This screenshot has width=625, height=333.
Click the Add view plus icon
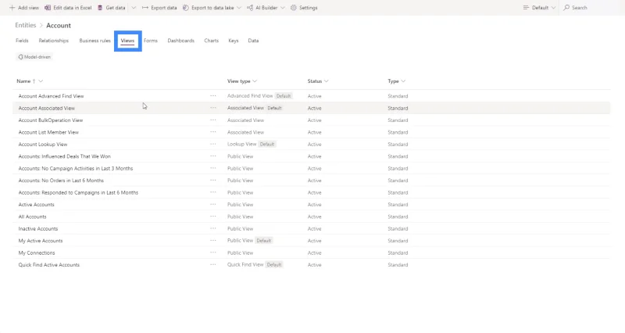12,8
